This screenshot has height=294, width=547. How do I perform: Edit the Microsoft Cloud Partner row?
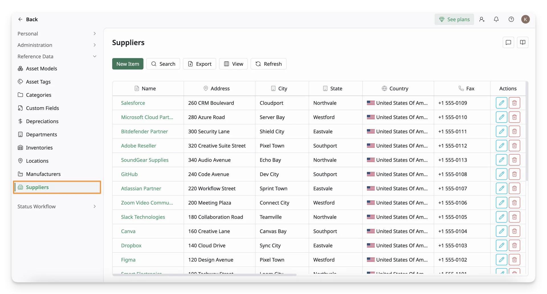[501, 117]
